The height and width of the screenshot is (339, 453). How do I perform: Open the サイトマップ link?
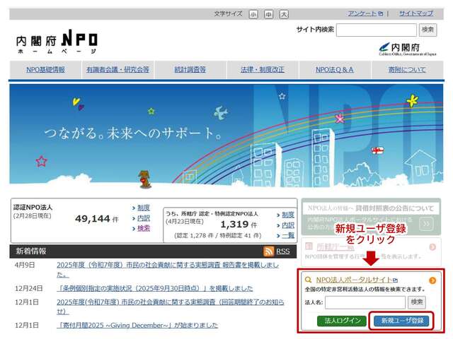416,13
